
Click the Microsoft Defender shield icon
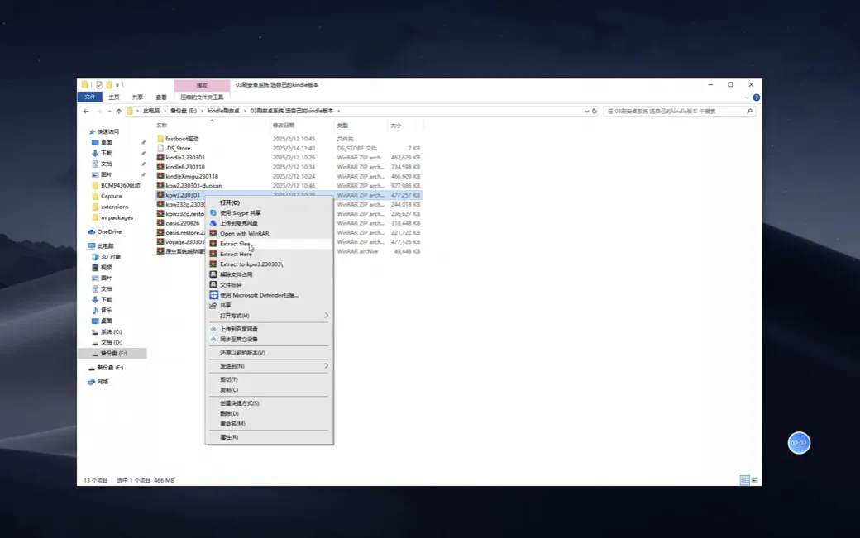pos(213,295)
